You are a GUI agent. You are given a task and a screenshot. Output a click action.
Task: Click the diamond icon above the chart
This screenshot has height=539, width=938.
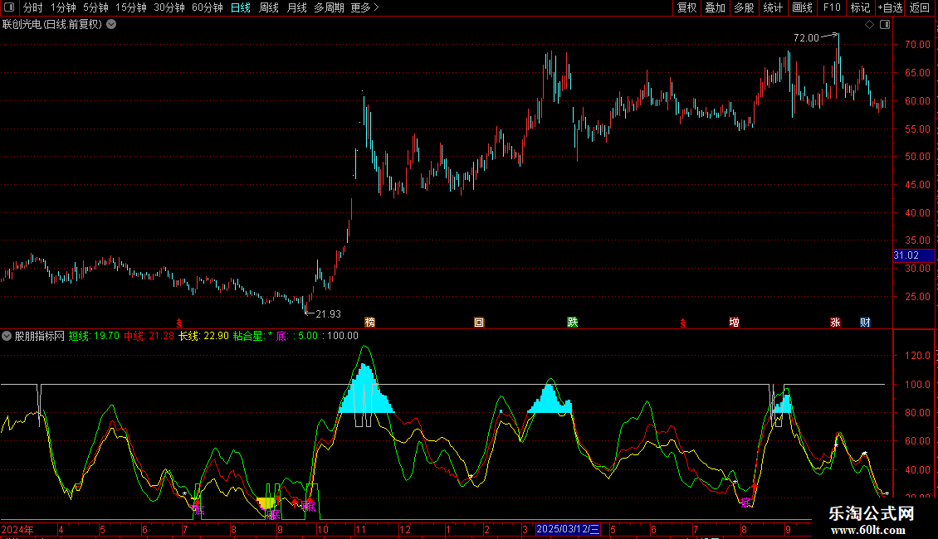[870, 25]
